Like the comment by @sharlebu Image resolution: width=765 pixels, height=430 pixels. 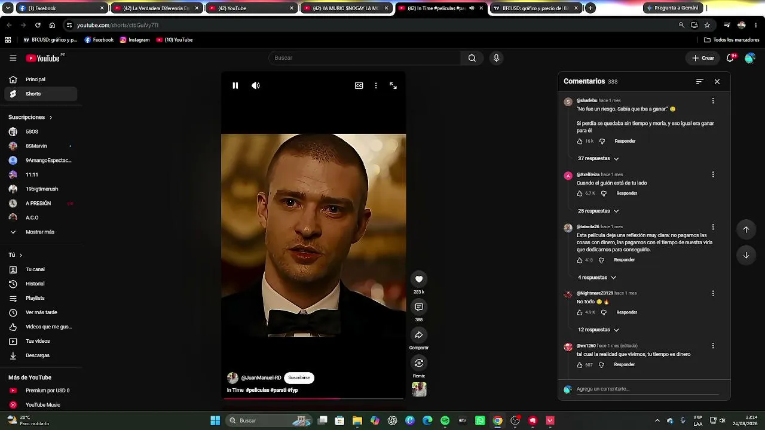click(580, 142)
